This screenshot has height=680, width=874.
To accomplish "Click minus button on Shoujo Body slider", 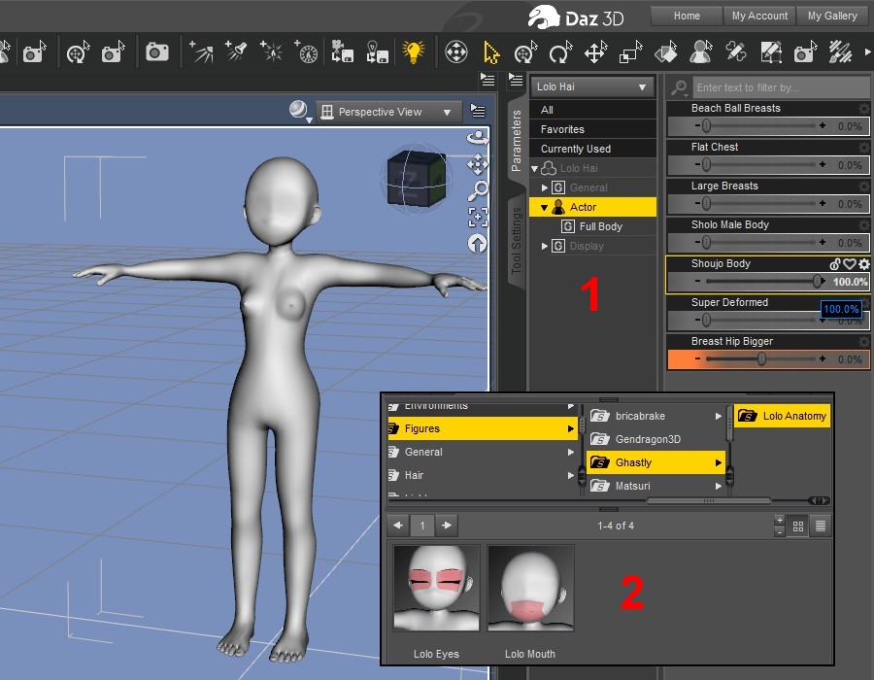I will tap(697, 281).
